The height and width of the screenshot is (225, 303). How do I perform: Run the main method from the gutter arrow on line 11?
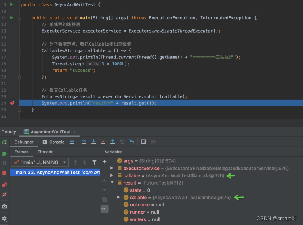coord(11,18)
